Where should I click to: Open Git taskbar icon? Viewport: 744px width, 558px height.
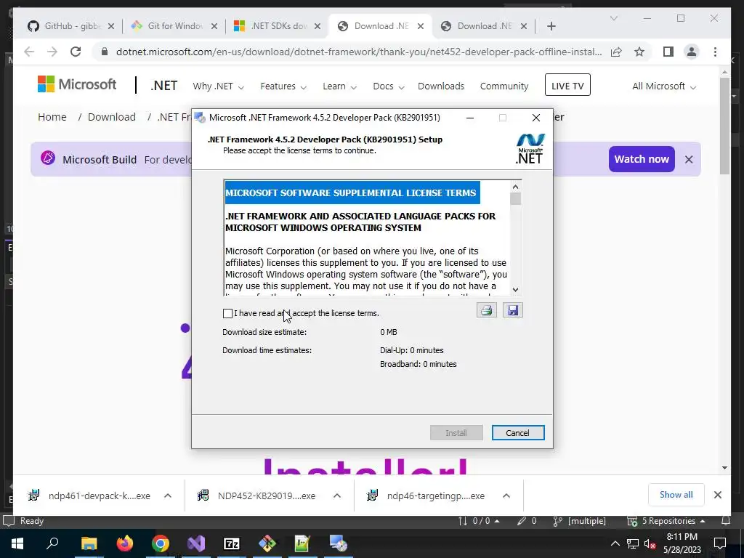(267, 543)
